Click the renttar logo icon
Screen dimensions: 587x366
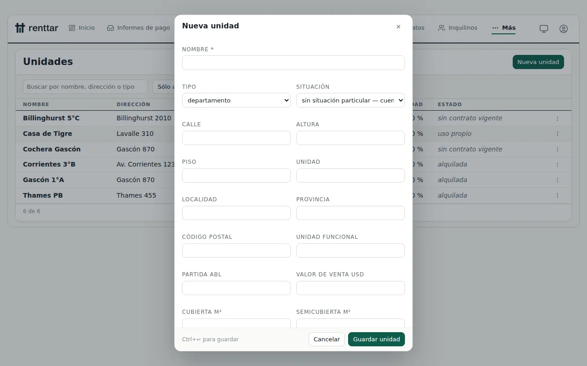pyautogui.click(x=20, y=28)
